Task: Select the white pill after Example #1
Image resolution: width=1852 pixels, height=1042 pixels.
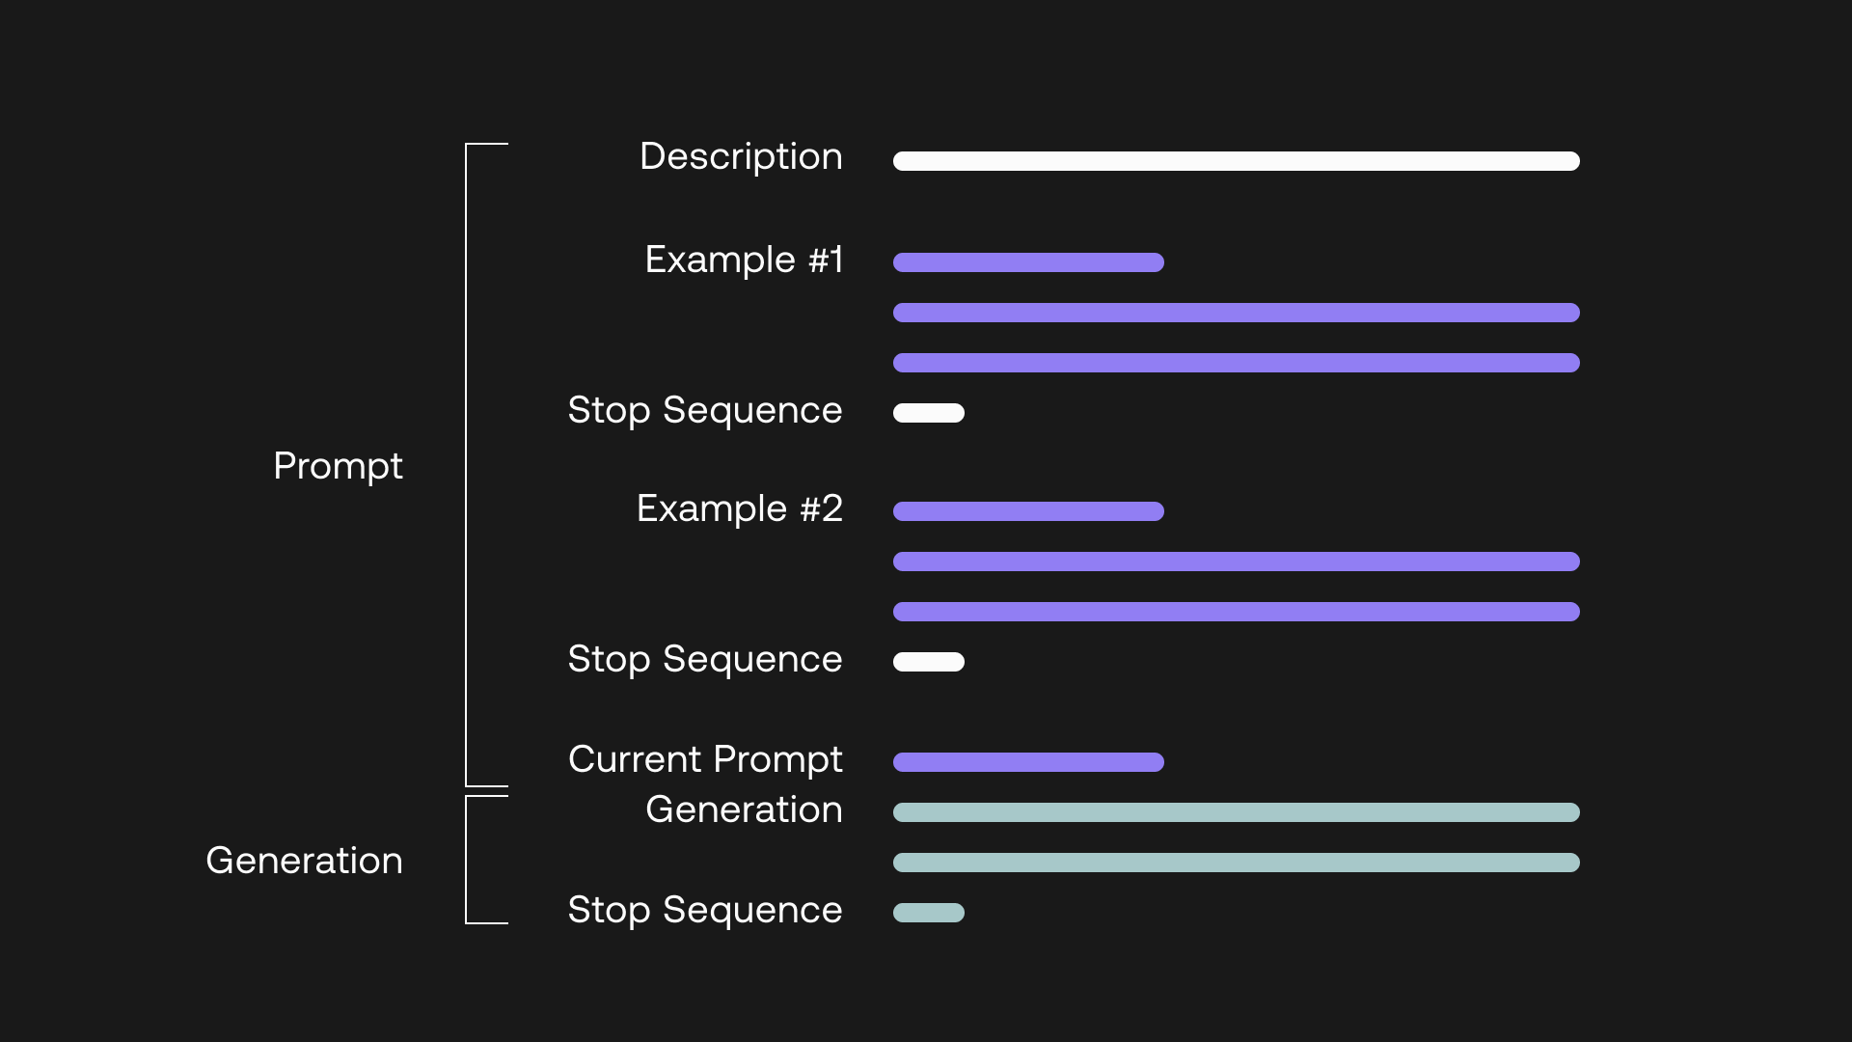Action: tap(929, 413)
